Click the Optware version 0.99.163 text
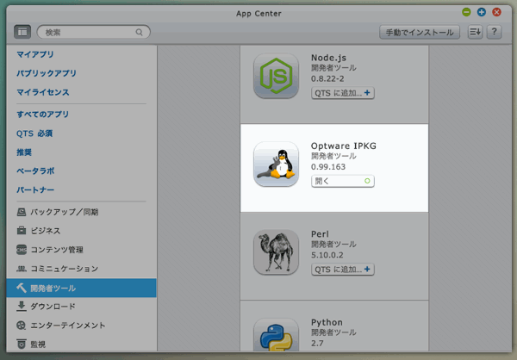 [x=328, y=167]
